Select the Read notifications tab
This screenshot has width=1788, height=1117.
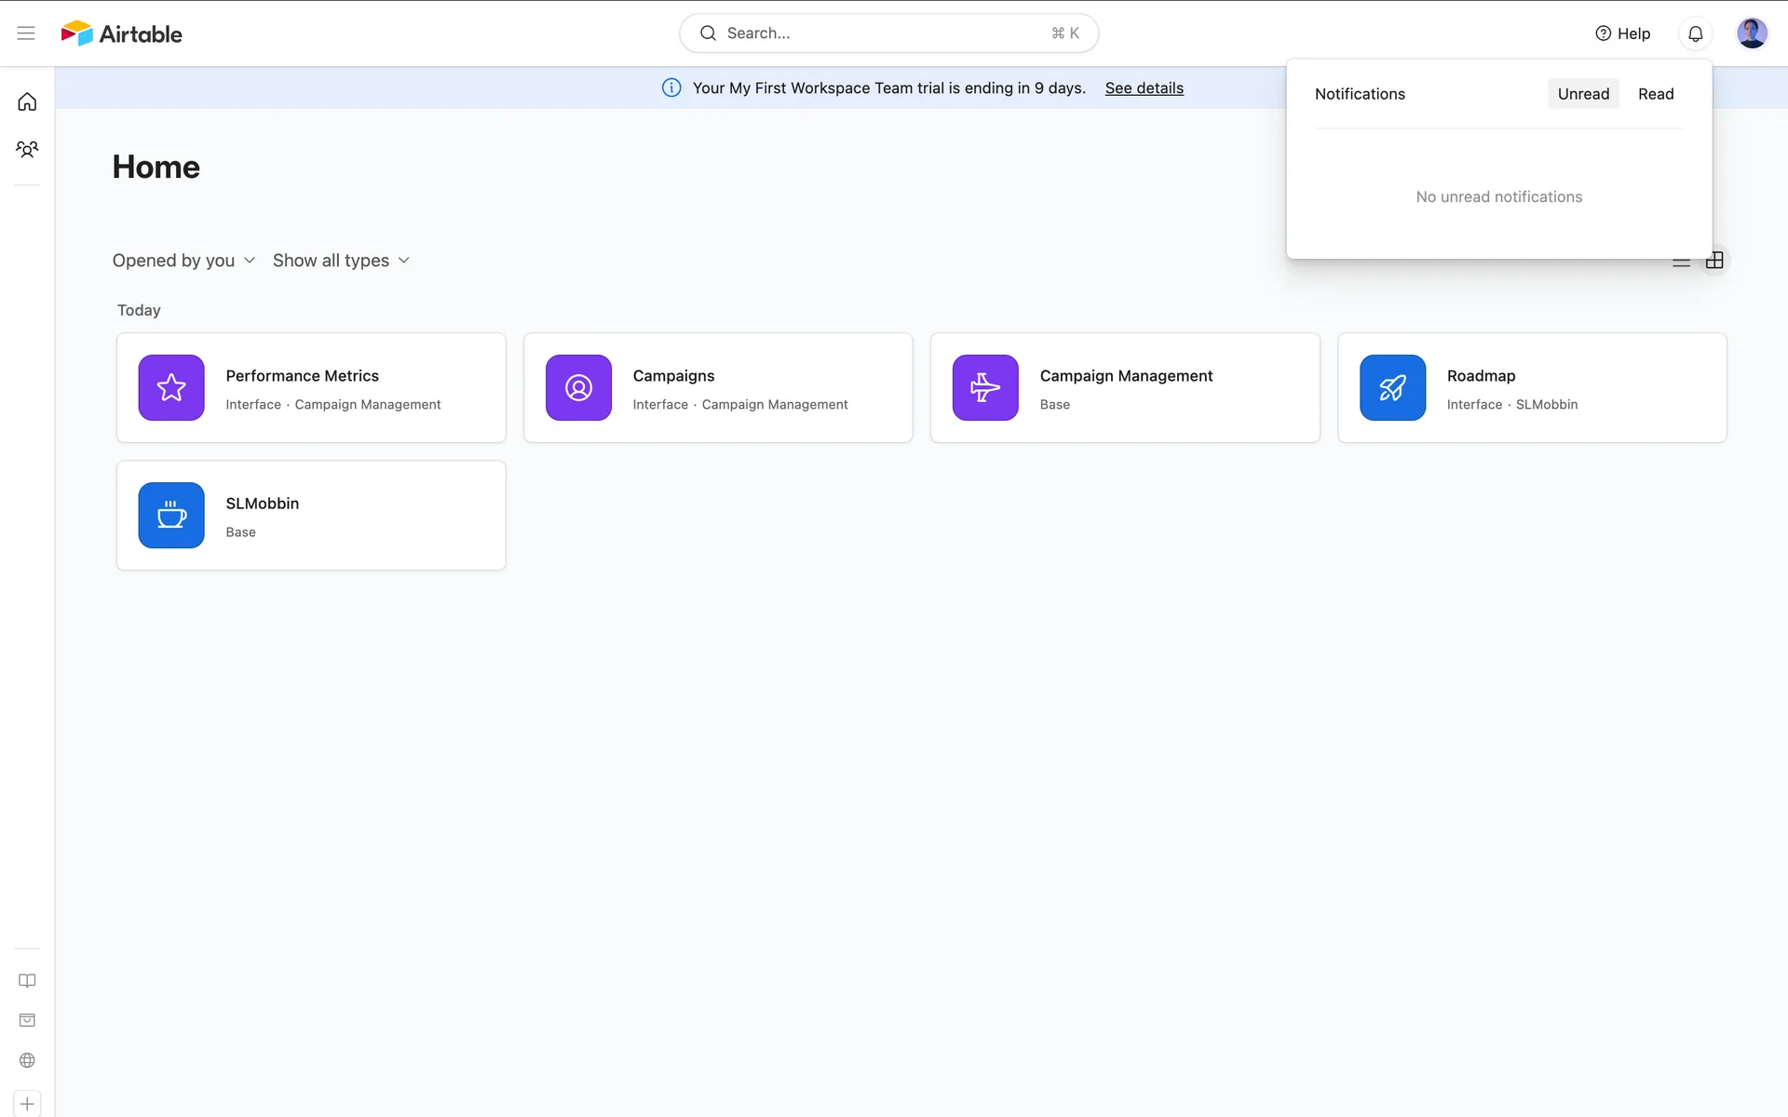(1656, 94)
